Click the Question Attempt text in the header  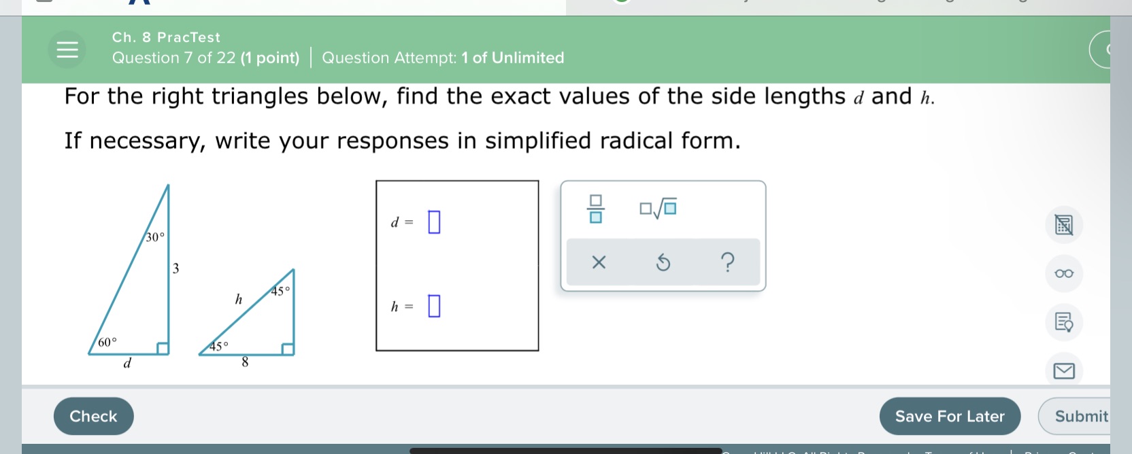[443, 58]
